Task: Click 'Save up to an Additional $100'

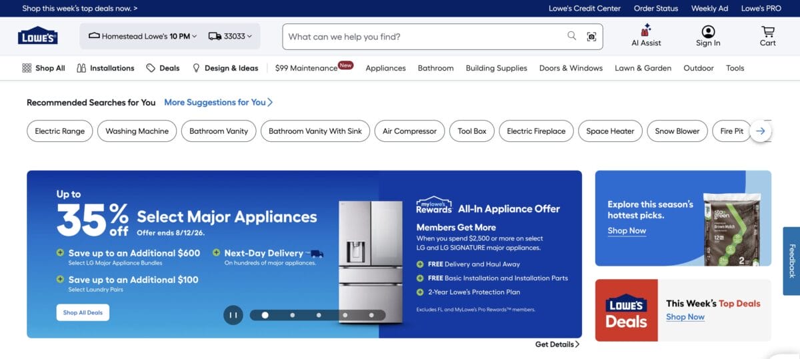Action: tap(133, 280)
